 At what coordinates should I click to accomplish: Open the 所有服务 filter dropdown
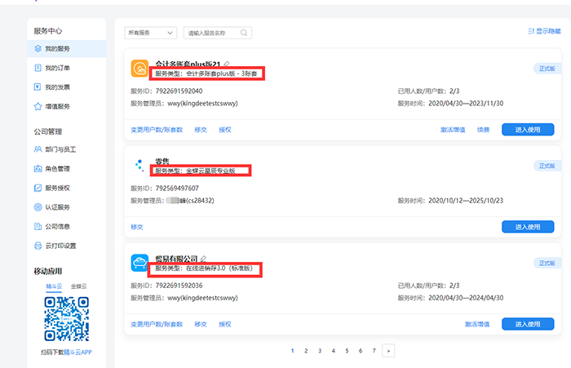point(150,33)
